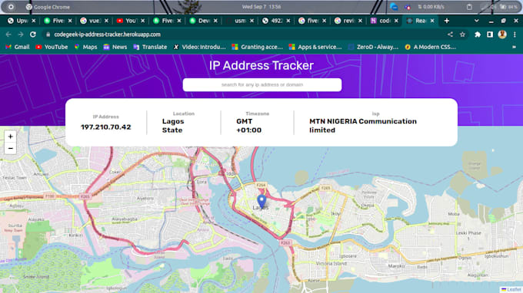Open a new tab with plus button
Screen dimensions: 523x293
point(447,21)
